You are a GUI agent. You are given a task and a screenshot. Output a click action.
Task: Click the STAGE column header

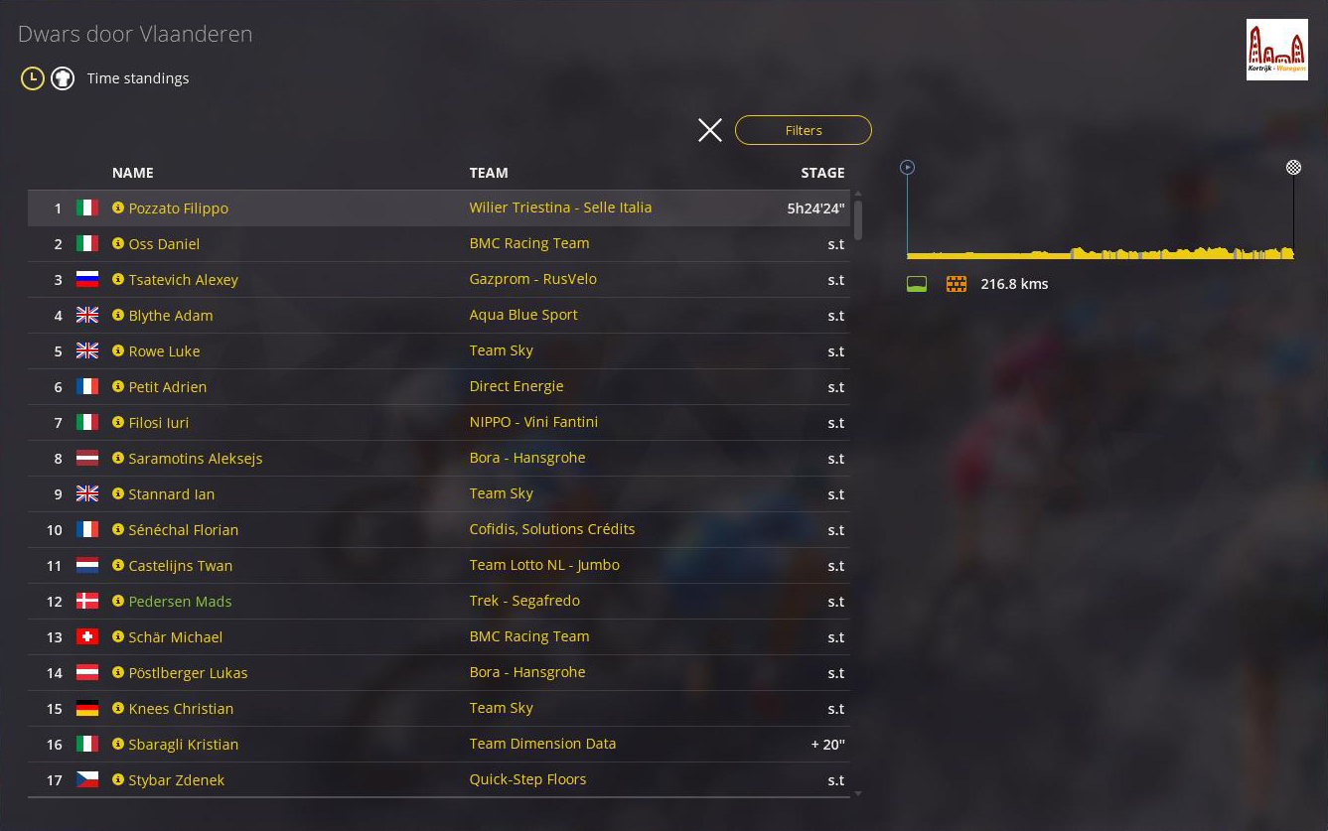pos(822,173)
